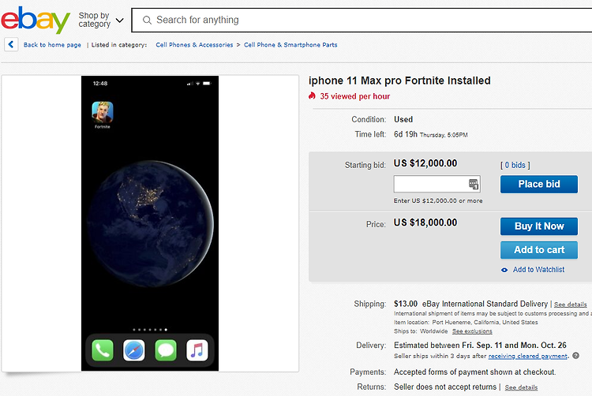Click the shipping help question mark icon
Viewport: 592px width, 396px height.
(x=575, y=356)
